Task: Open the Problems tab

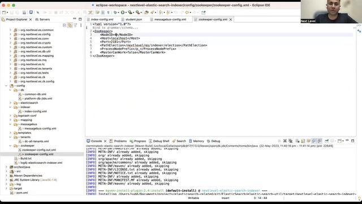Action: [118, 141]
